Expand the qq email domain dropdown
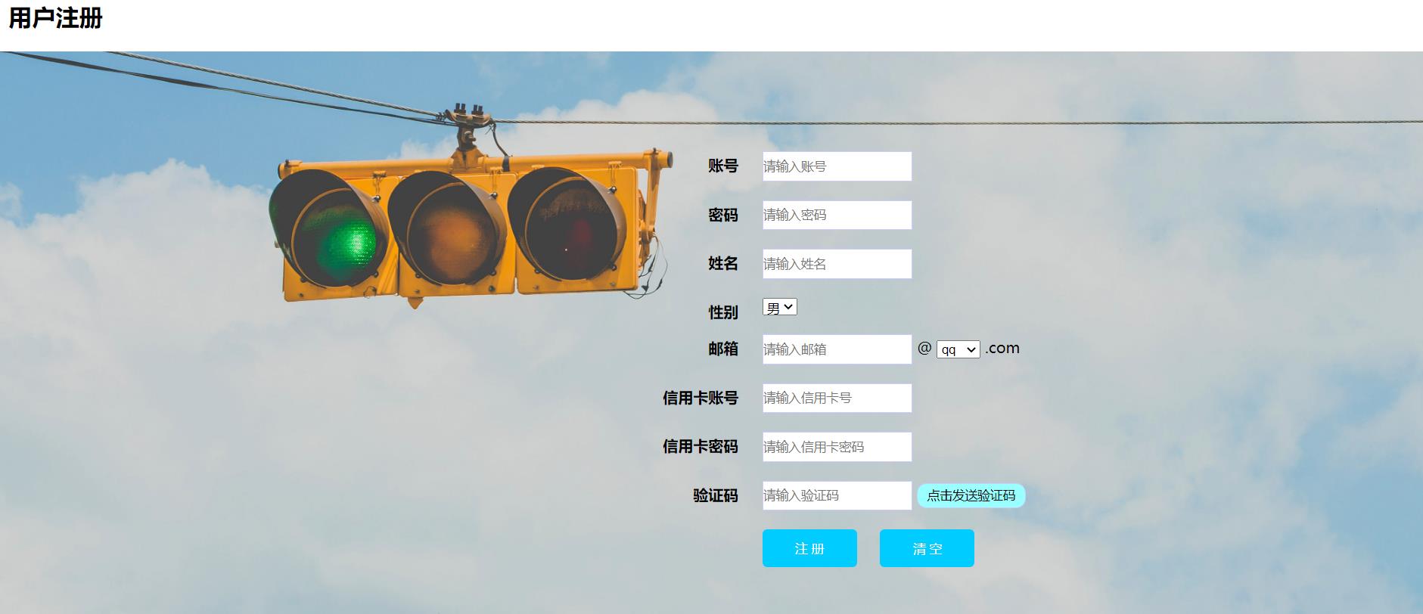1423x614 pixels. [x=958, y=349]
